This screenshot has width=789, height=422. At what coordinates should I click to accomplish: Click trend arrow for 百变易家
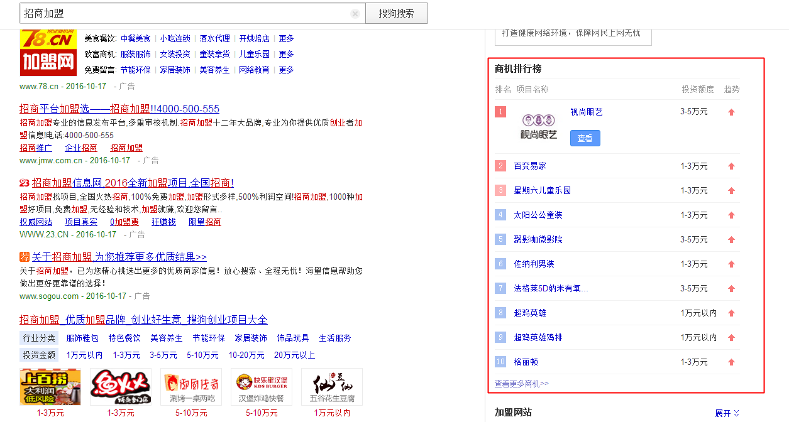point(731,166)
